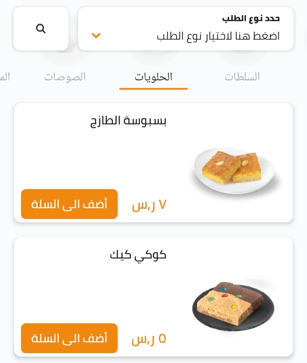The image size is (307, 363).
Task: Add بسبوسة الطازج to the cart
Action: (x=69, y=204)
